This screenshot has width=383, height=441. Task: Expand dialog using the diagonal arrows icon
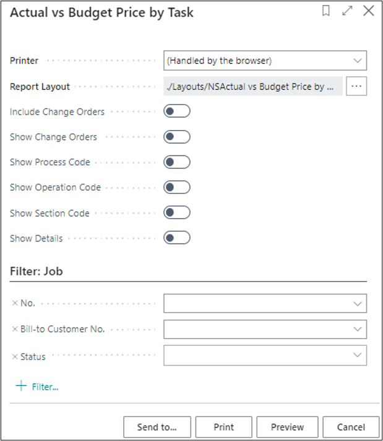(347, 11)
